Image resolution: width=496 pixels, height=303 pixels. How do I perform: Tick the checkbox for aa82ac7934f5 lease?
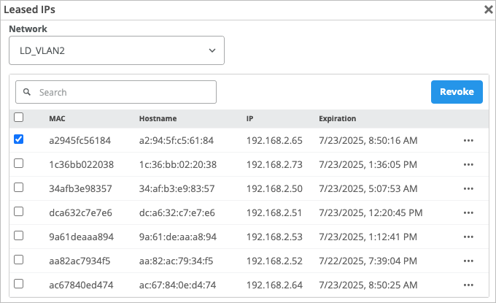point(19,260)
